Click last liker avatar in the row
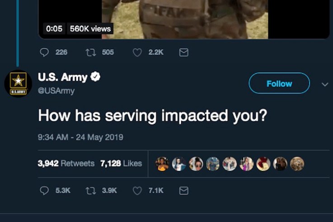The width and height of the screenshot is (333, 222). [297, 164]
